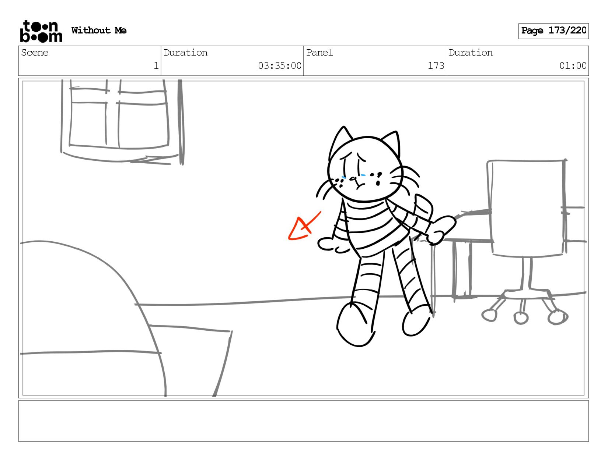
Task: Select the 'Without Me' project title
Action: [99, 31]
